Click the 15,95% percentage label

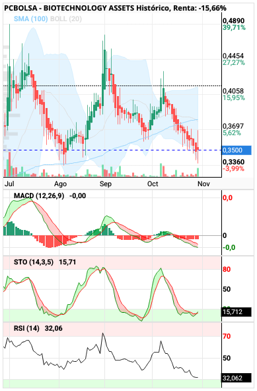(x=234, y=97)
